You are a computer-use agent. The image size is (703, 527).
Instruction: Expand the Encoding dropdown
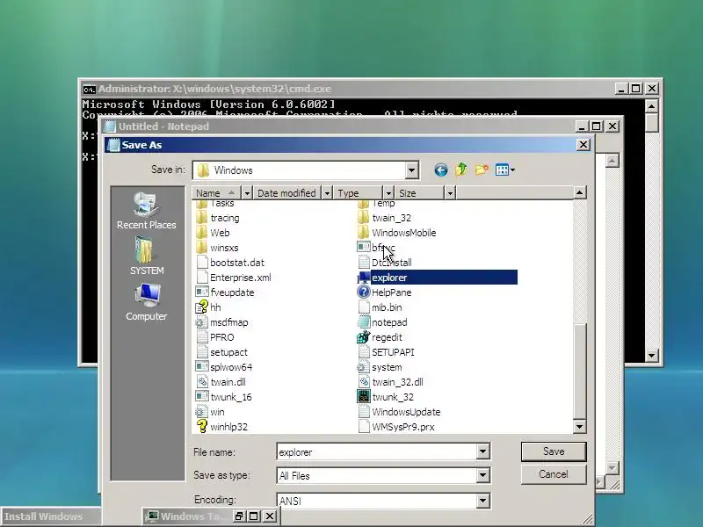[x=482, y=501]
